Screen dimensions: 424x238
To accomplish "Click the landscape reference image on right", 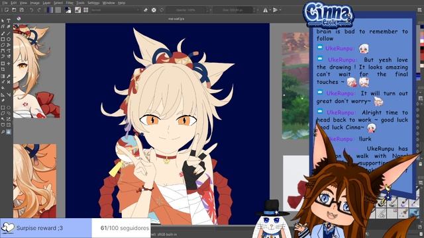I will click(295, 86).
